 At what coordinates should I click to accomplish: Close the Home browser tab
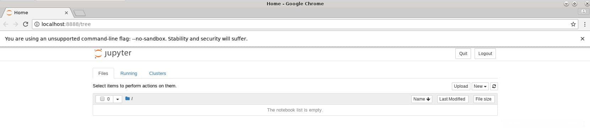tap(66, 12)
